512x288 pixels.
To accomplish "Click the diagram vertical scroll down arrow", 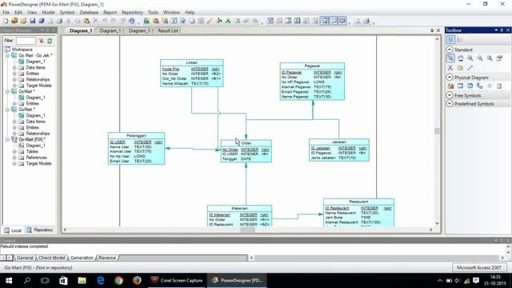I will tap(438, 223).
